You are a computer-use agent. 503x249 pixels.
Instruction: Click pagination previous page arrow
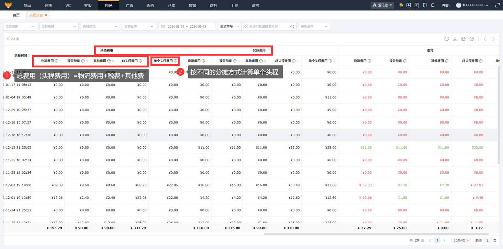429,240
